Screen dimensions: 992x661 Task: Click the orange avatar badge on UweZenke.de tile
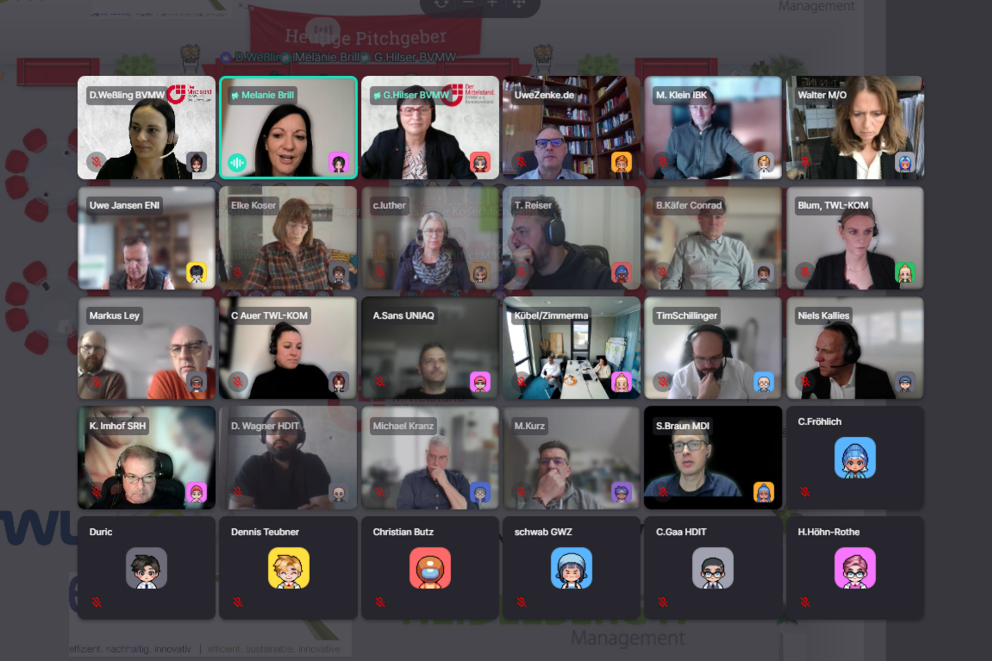point(621,162)
